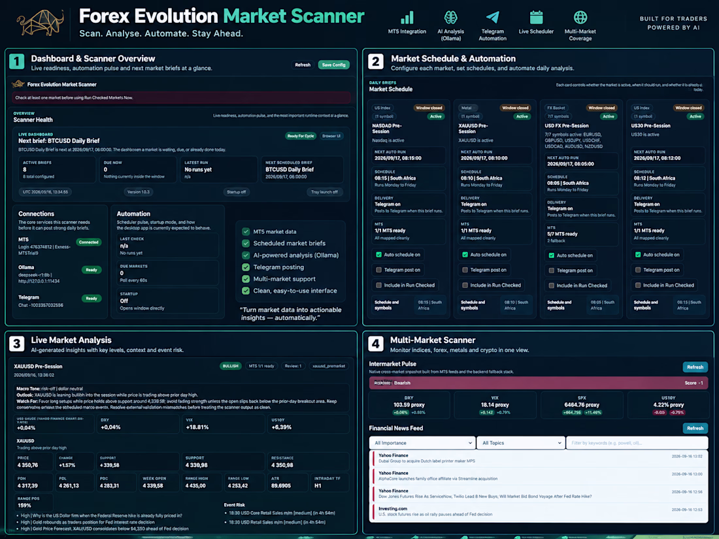The image size is (719, 539).
Task: Click the Tray launch off pill
Action: pyautogui.click(x=324, y=192)
